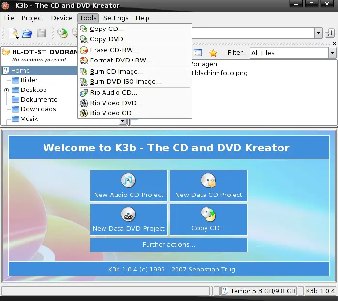Select the Dokumente folder

(39, 100)
